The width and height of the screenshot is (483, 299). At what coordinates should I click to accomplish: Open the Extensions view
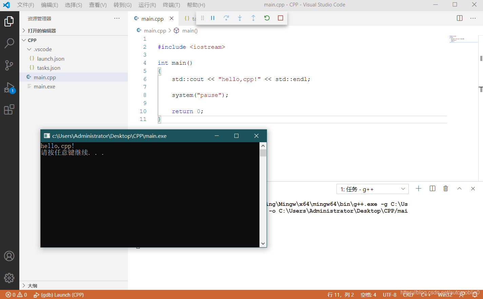click(x=9, y=110)
